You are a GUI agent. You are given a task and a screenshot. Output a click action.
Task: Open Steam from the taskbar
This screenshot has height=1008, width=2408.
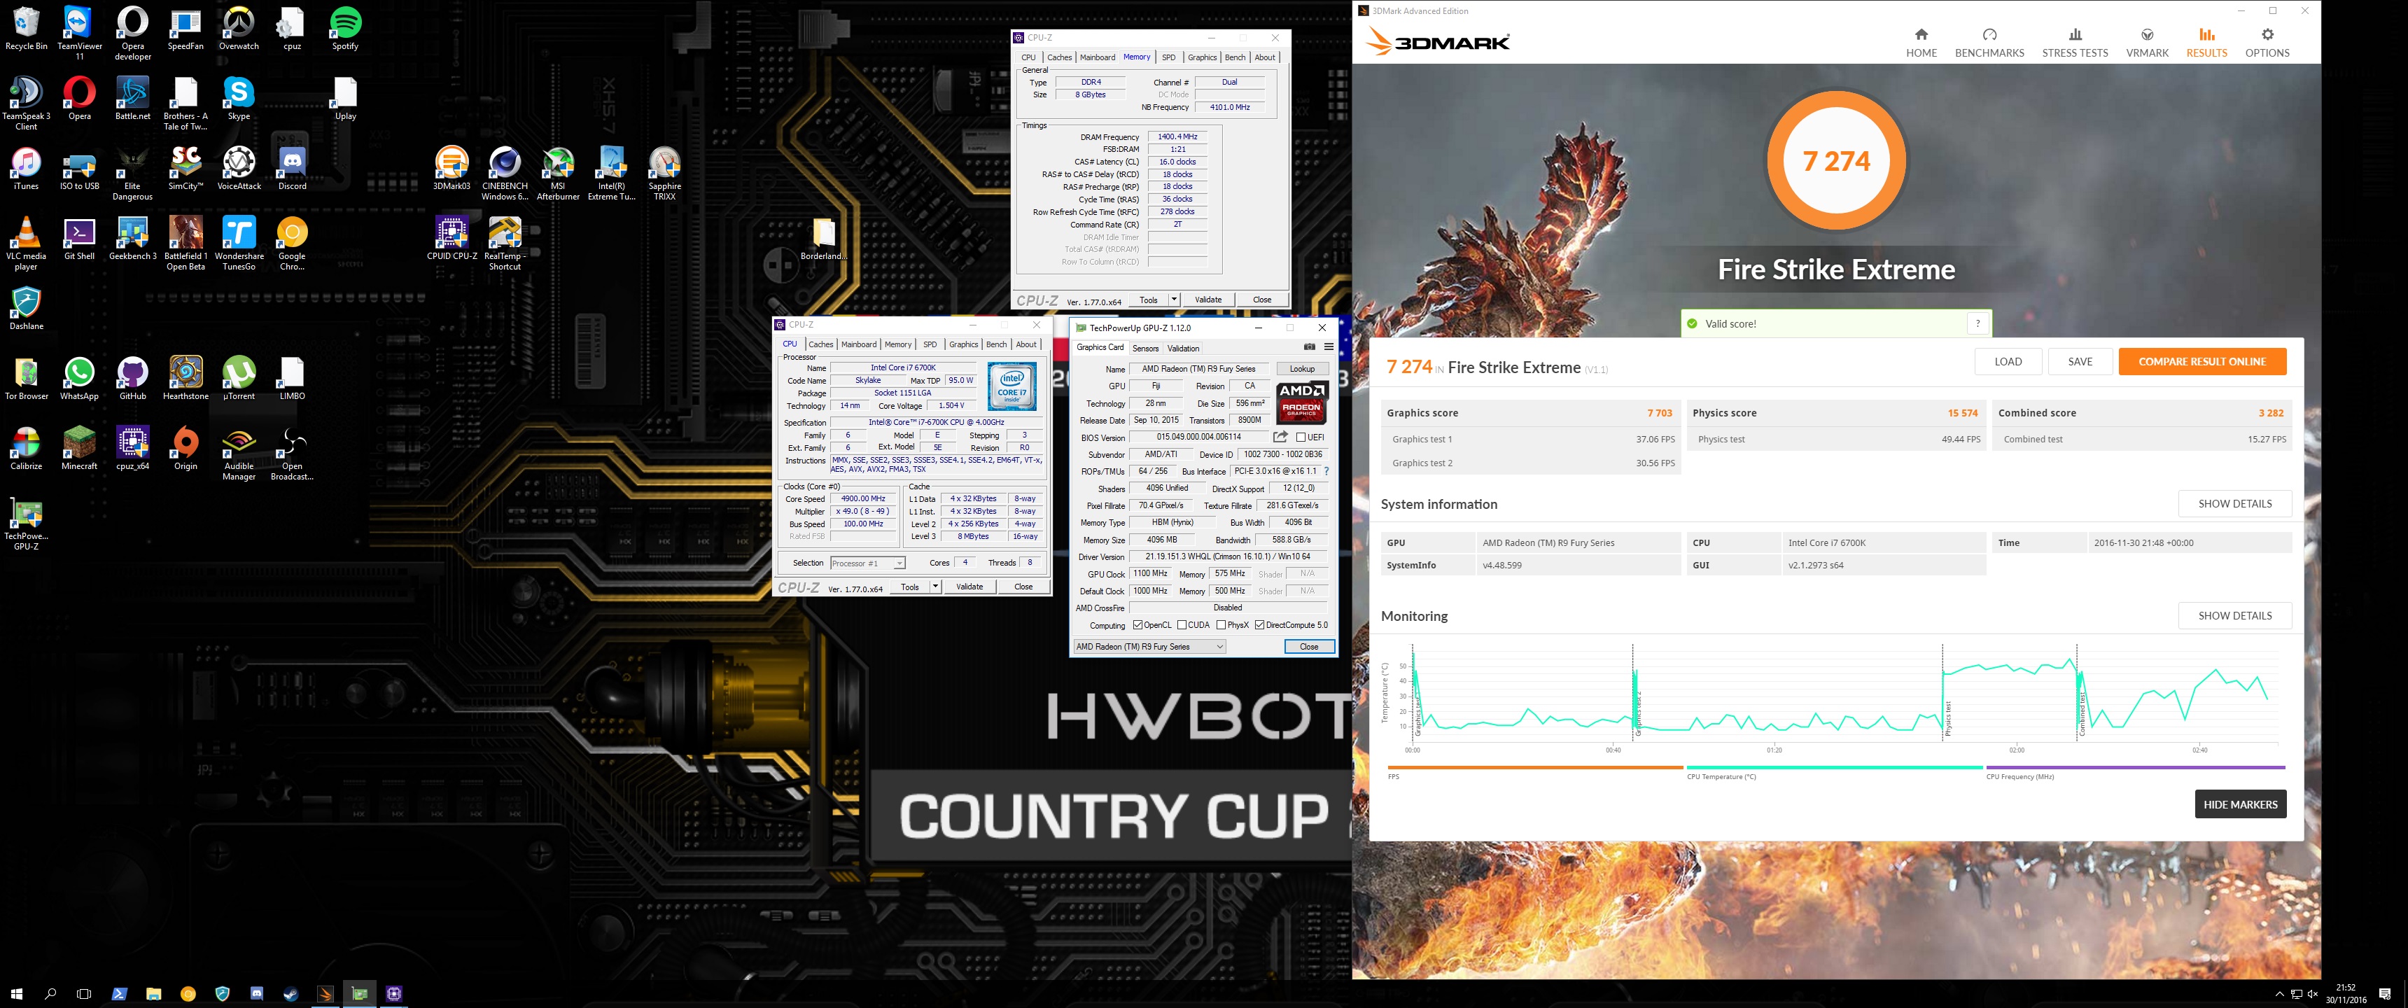[x=290, y=993]
